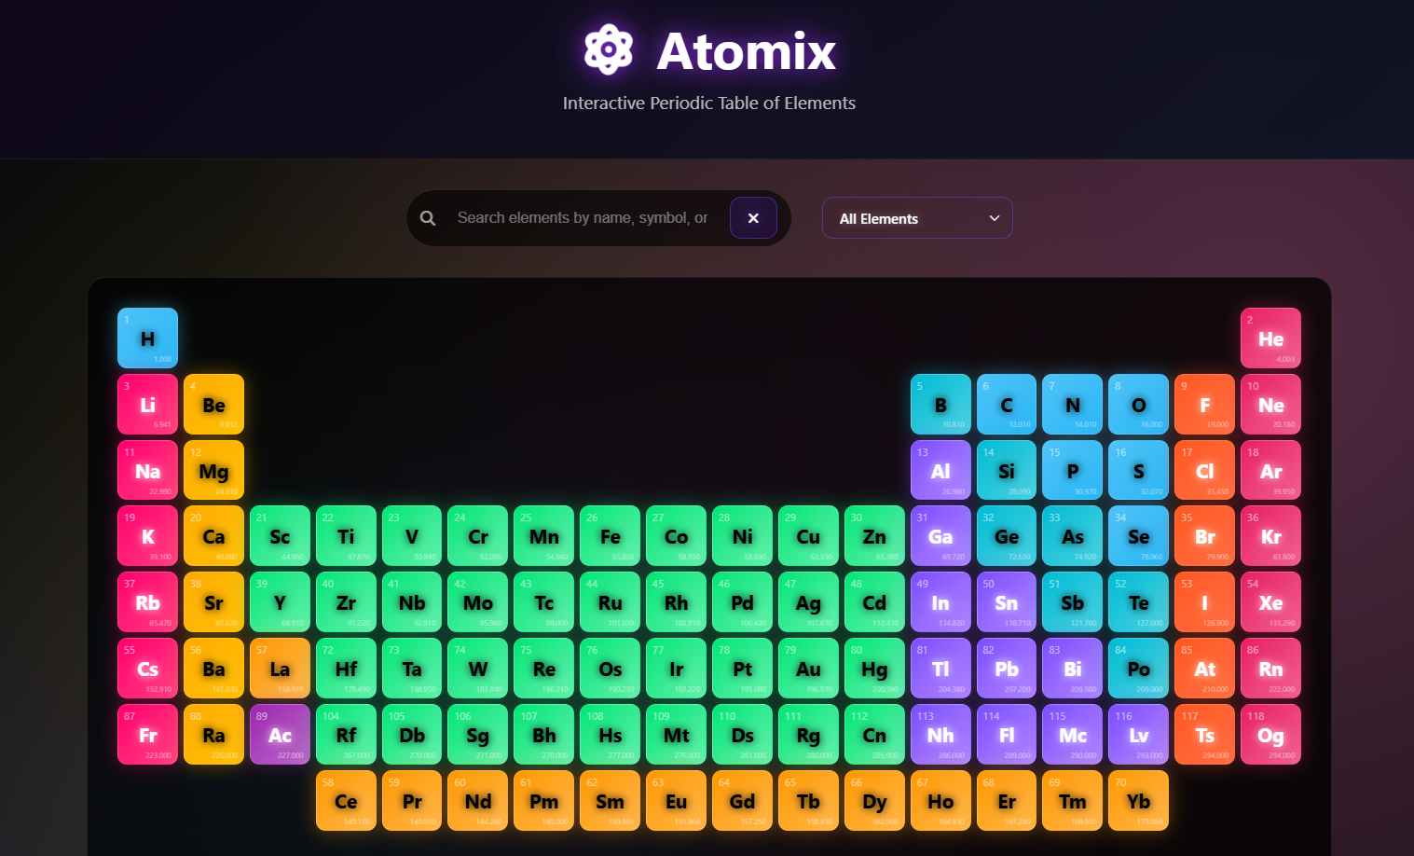Select Helium element tile
1414x856 pixels.
[1270, 338]
